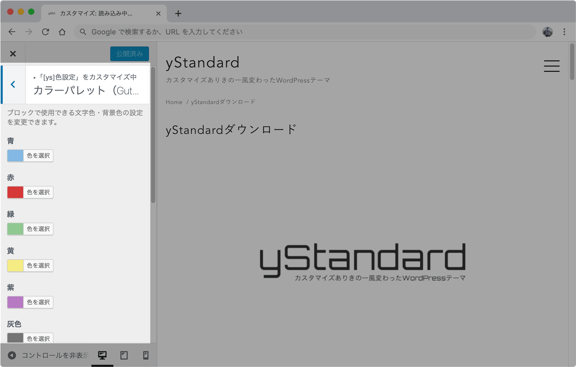Go back with the customizer section chevron
This screenshot has width=576, height=367.
(13, 84)
